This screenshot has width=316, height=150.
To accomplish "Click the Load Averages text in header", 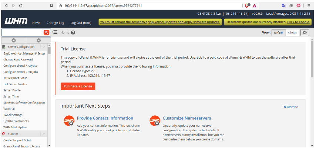I will click(288, 14).
